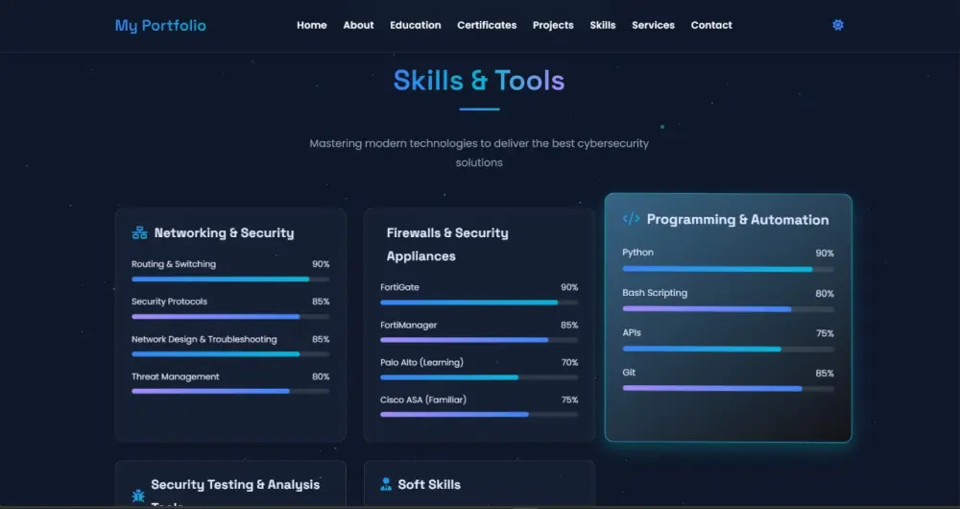
Task: Click the Git skill label
Action: click(x=629, y=373)
